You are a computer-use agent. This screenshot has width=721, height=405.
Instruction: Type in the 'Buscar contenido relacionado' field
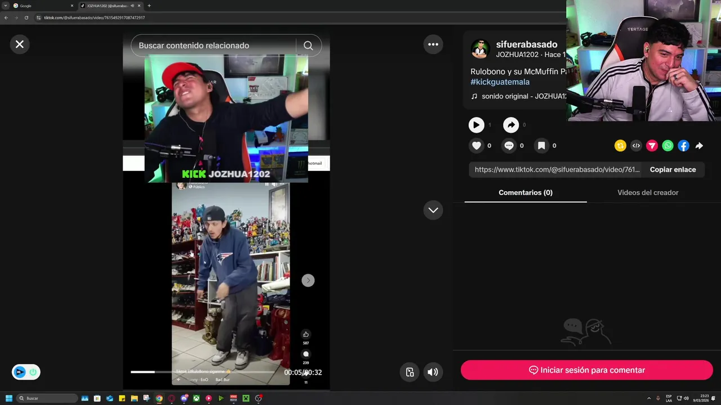(x=214, y=46)
